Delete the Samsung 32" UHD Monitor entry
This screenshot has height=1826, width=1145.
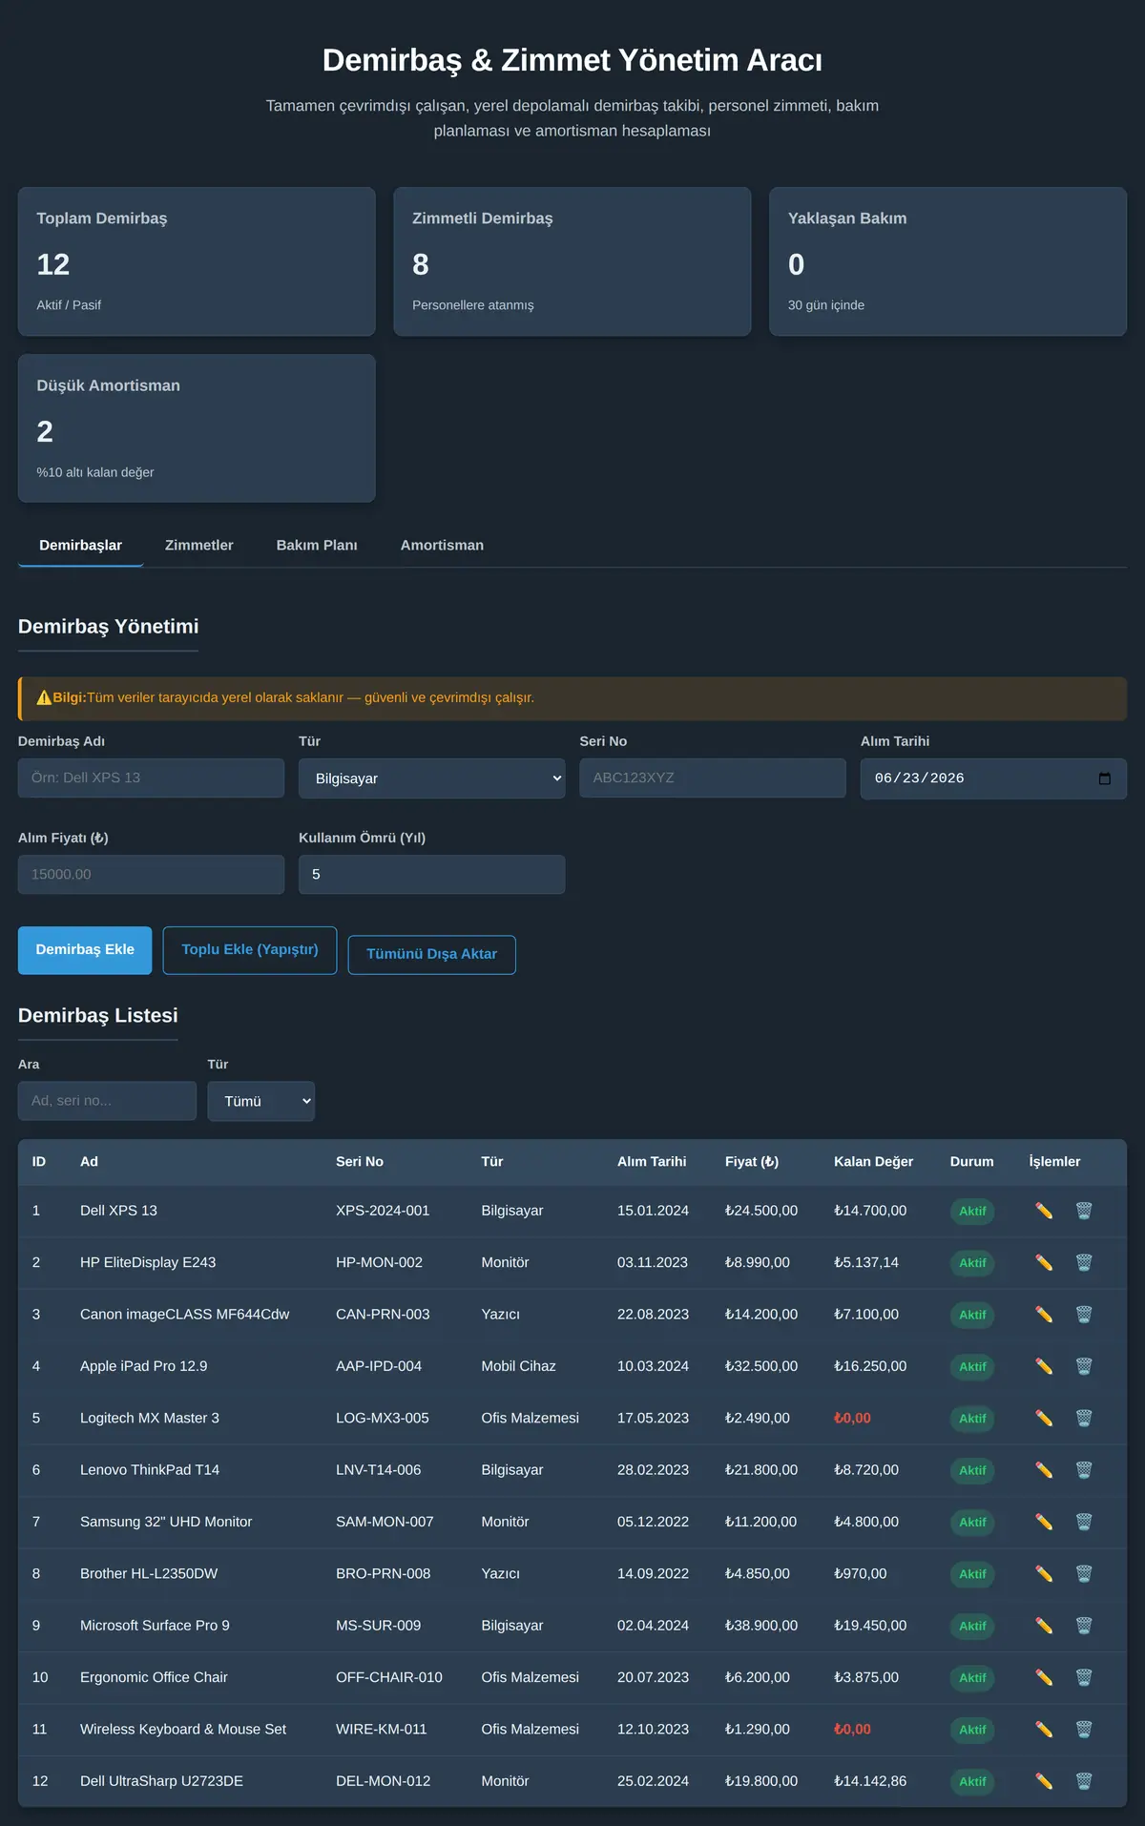pos(1084,1523)
